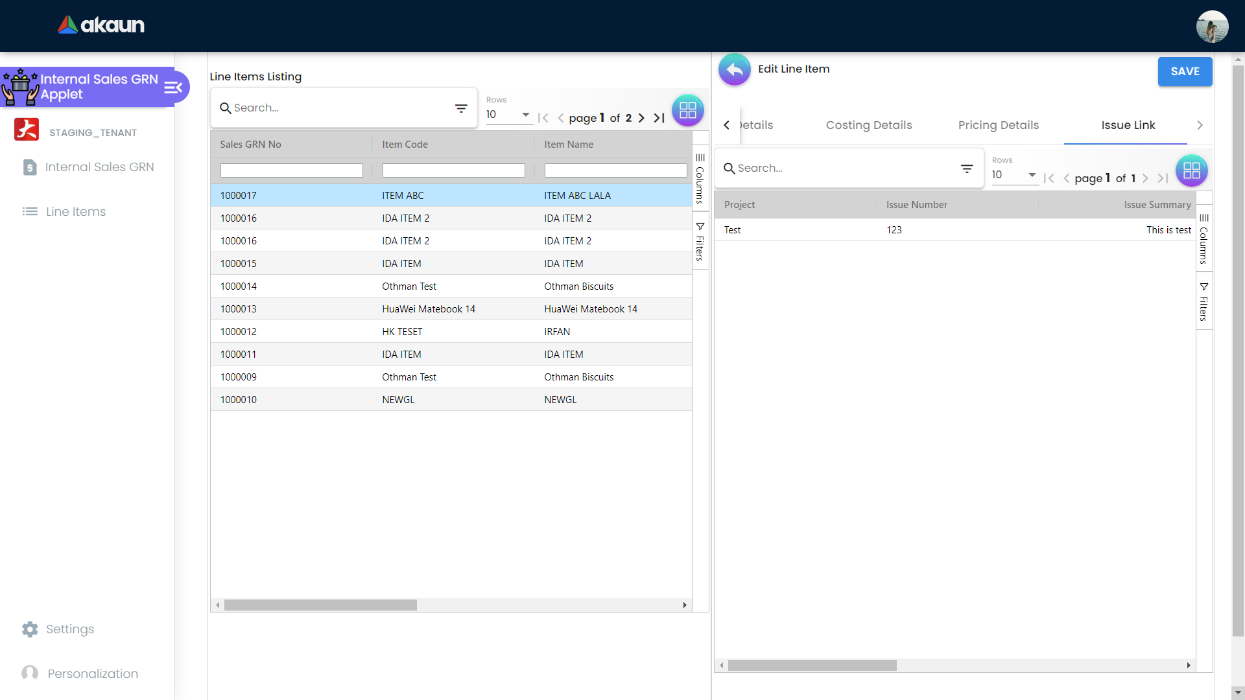Open grid view icon in Line Items Listing
1245x700 pixels.
[687, 110]
